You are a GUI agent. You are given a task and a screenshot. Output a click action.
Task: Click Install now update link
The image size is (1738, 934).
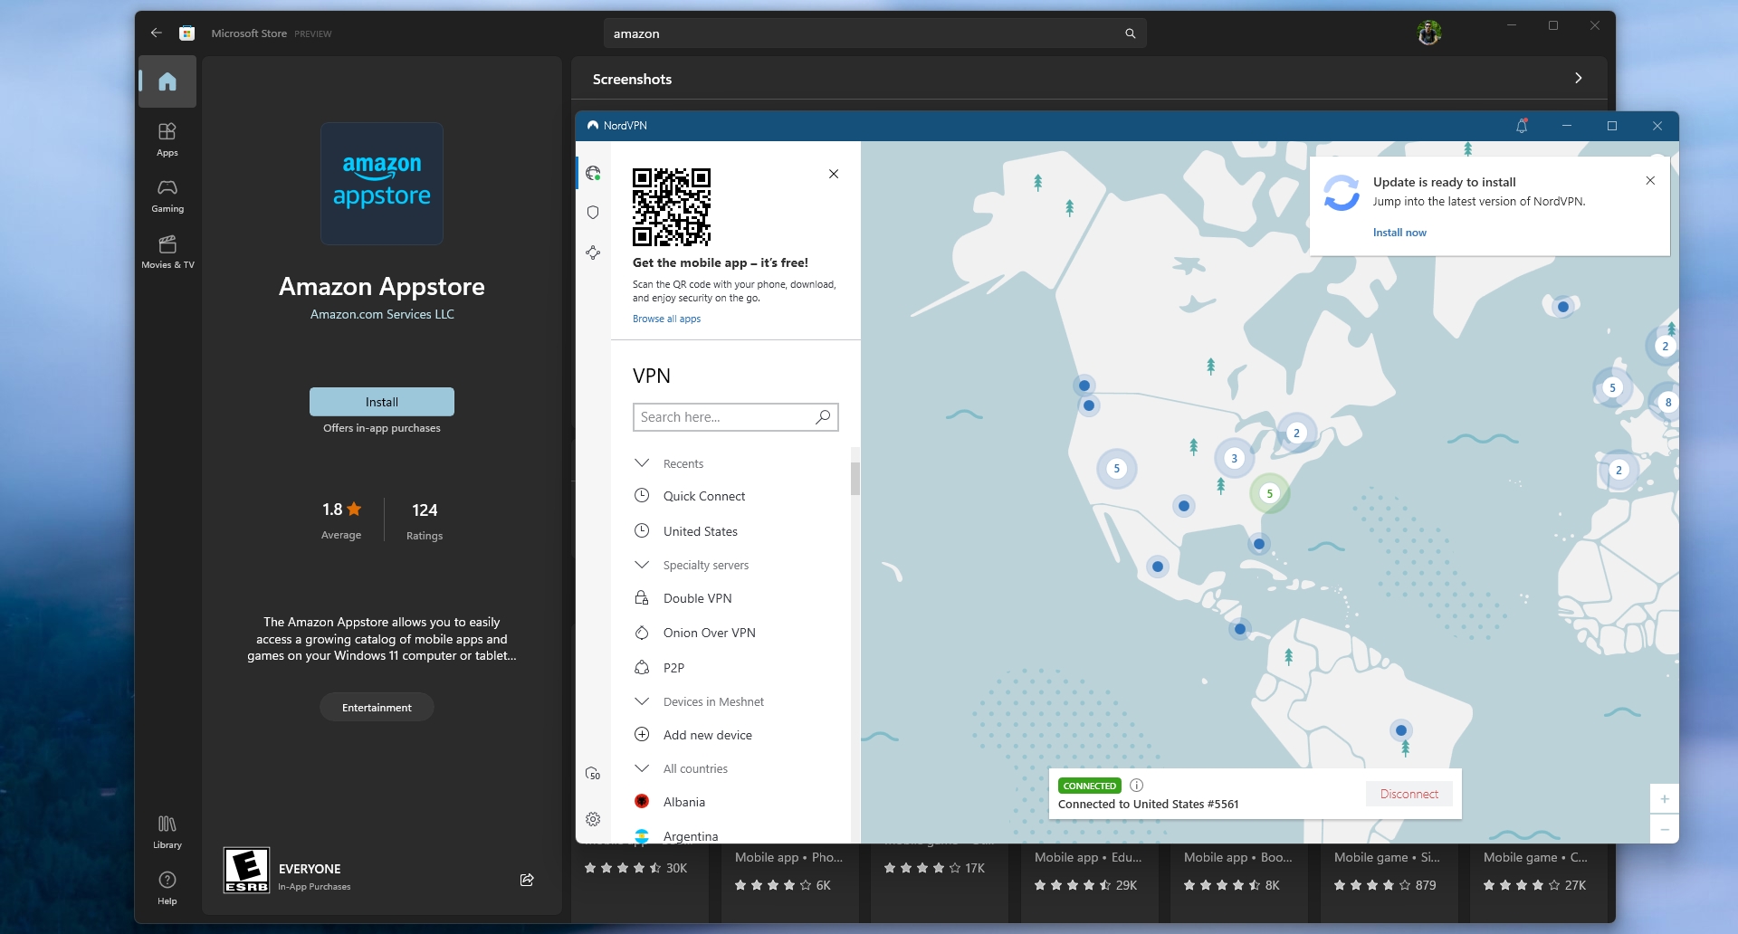tap(1399, 233)
